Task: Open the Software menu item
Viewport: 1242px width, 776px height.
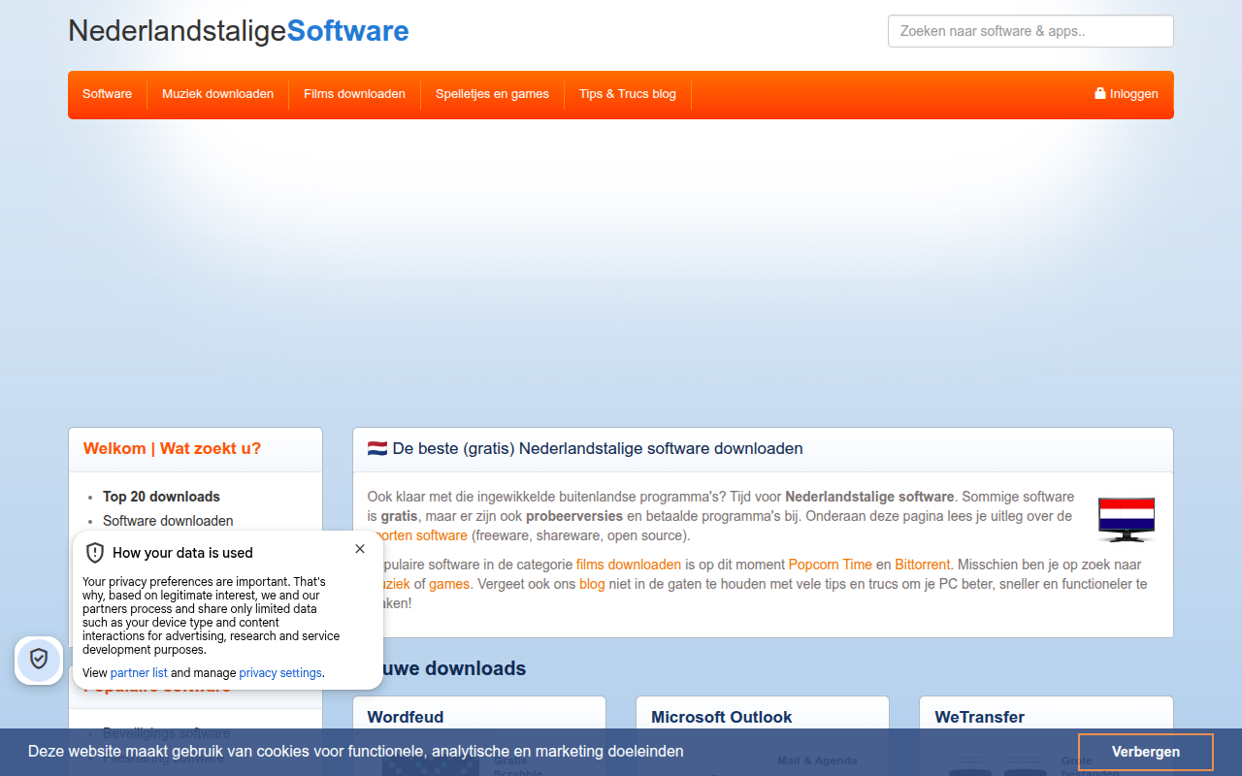Action: (107, 94)
